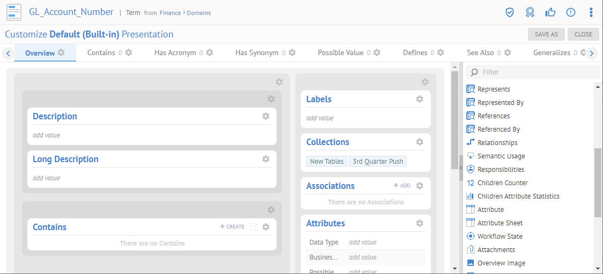
Task: Click the thumbs up icon
Action: (x=550, y=12)
